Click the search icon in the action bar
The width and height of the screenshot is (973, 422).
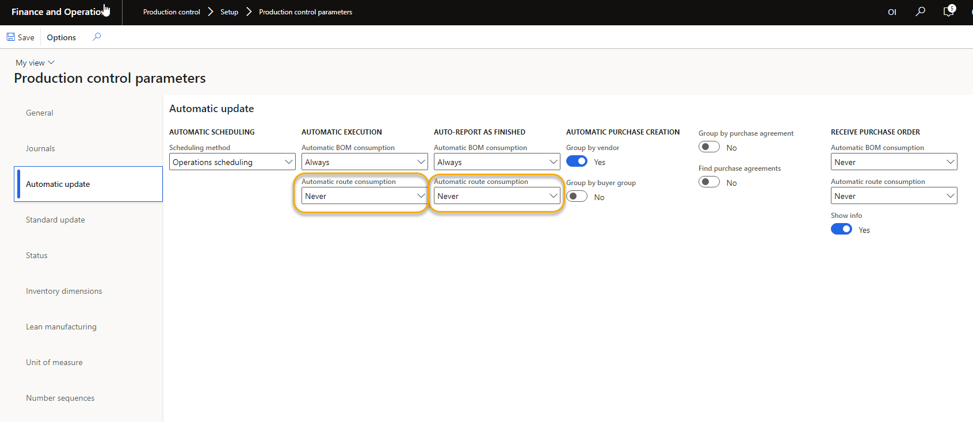point(97,37)
